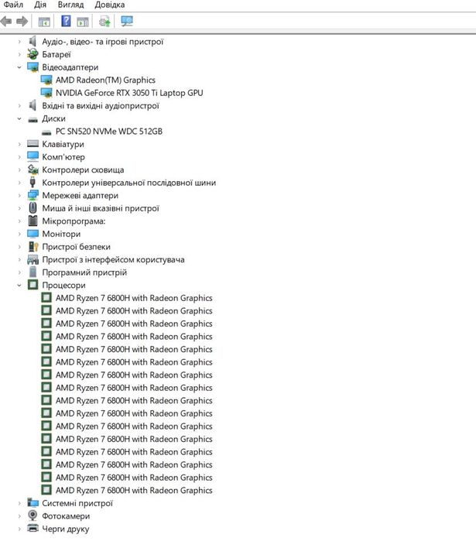Image resolution: width=476 pixels, height=541 pixels.
Task: Expand the Вхідні та вихідні аудіопристрої node
Action: (19, 106)
